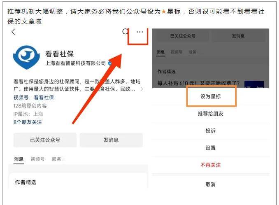Tap the back arrow on the profile page
This screenshot has height=205, width=279.
coord(13,32)
